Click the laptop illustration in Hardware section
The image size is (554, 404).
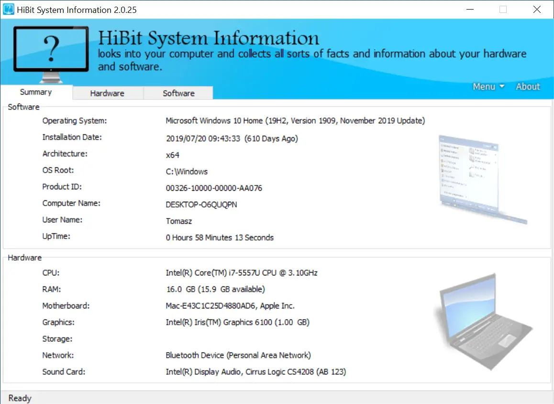pos(483,322)
